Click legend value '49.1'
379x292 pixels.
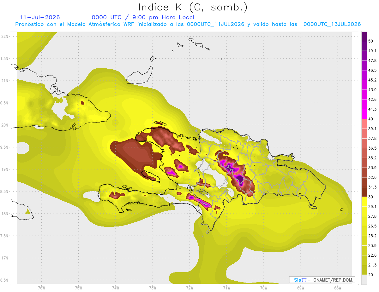tap(372, 51)
